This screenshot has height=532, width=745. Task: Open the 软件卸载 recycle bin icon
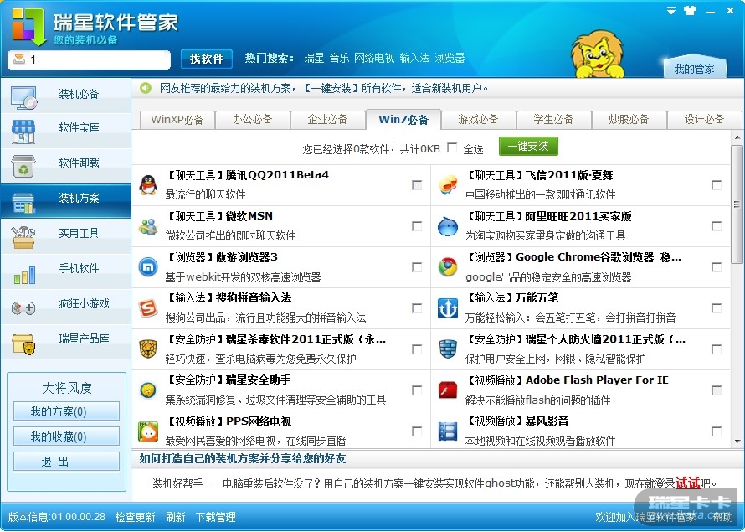(23, 166)
